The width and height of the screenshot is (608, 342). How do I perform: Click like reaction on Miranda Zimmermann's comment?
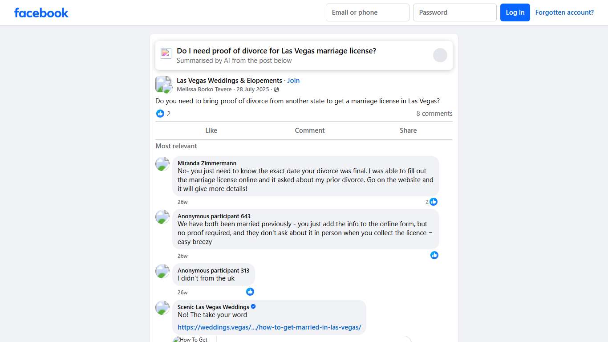coord(434,202)
